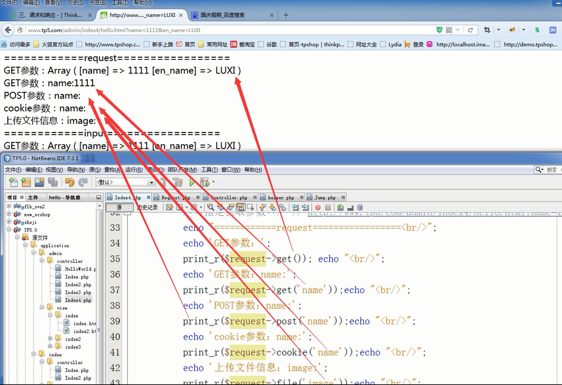Viewport: 562px width, 385px height.
Task: Click the Debug Project icon
Action: pyautogui.click(x=205, y=182)
